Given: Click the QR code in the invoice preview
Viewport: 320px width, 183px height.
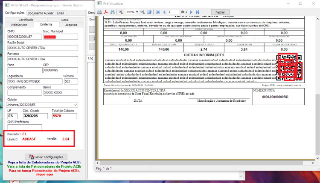Looking at the screenshot, I should point(289,67).
